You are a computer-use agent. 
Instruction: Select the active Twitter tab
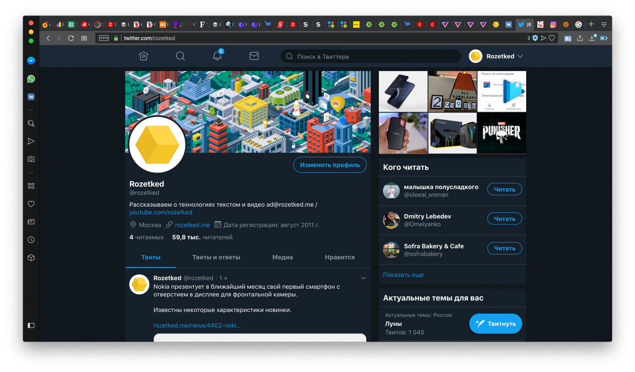(524, 25)
